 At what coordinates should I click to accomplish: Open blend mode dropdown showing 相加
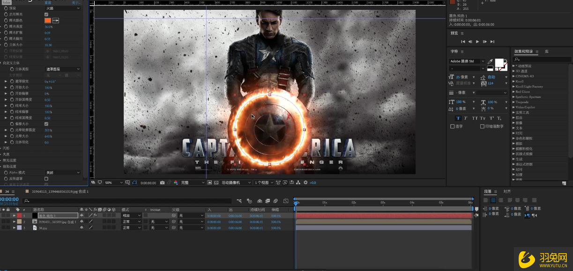(132, 216)
